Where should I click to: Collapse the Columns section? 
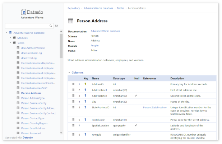[x=69, y=72]
